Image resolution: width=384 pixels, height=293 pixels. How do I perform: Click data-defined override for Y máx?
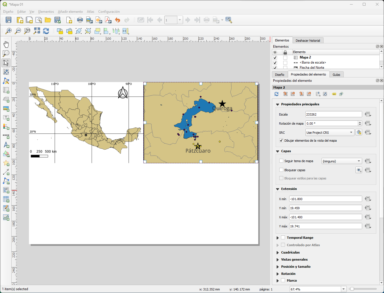pyautogui.click(x=368, y=226)
